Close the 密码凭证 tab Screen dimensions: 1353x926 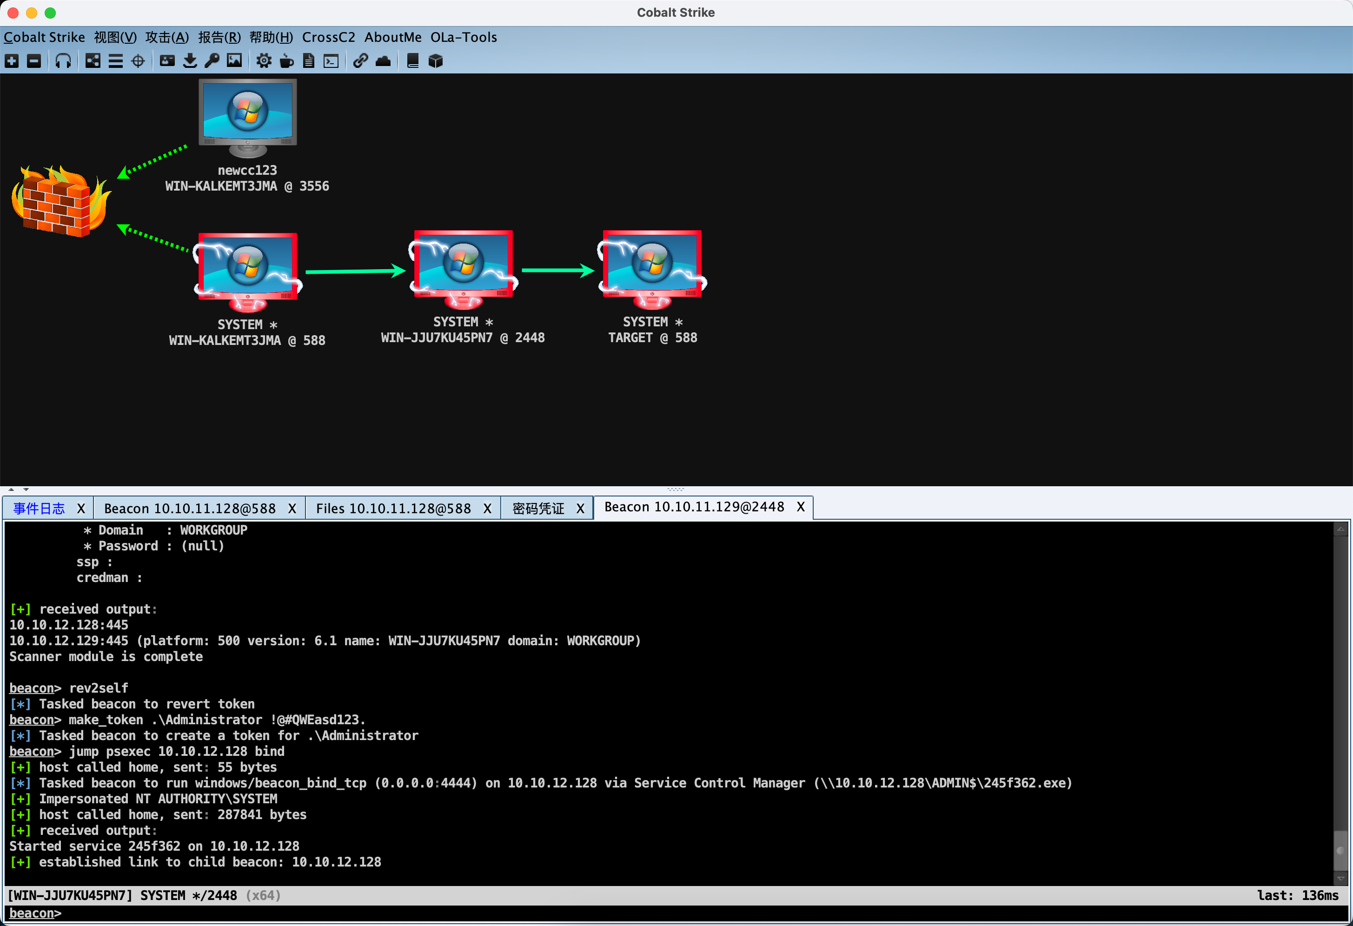tap(580, 509)
